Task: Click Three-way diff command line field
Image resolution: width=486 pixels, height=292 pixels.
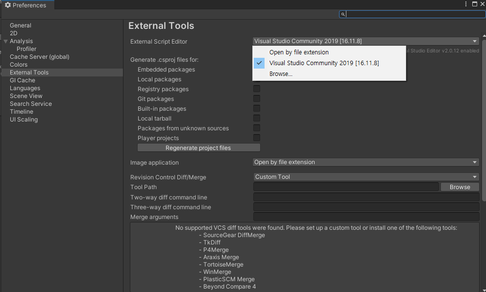Action: tap(366, 207)
